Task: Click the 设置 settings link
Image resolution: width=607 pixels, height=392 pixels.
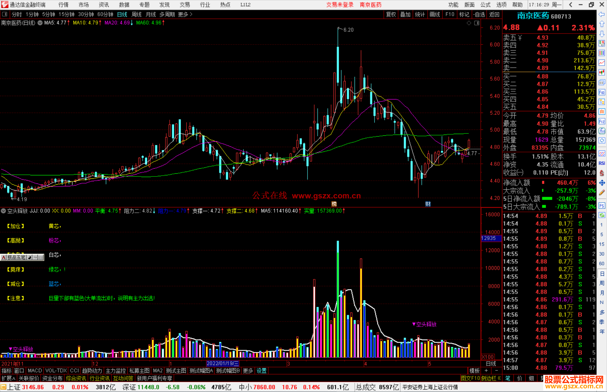Action: 261,371
